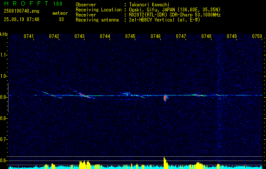Click the gray vertical range bar beside 0.9 kHz
The width and height of the screenshot is (266, 169).
pos(8,98)
